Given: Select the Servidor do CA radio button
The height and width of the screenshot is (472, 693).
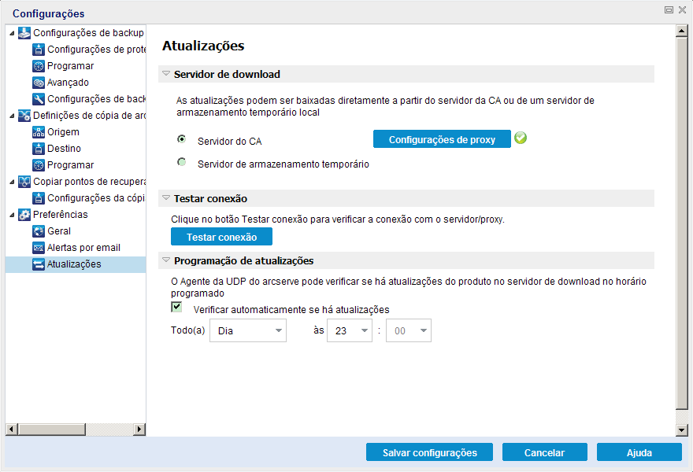Looking at the screenshot, I should pyautogui.click(x=182, y=139).
